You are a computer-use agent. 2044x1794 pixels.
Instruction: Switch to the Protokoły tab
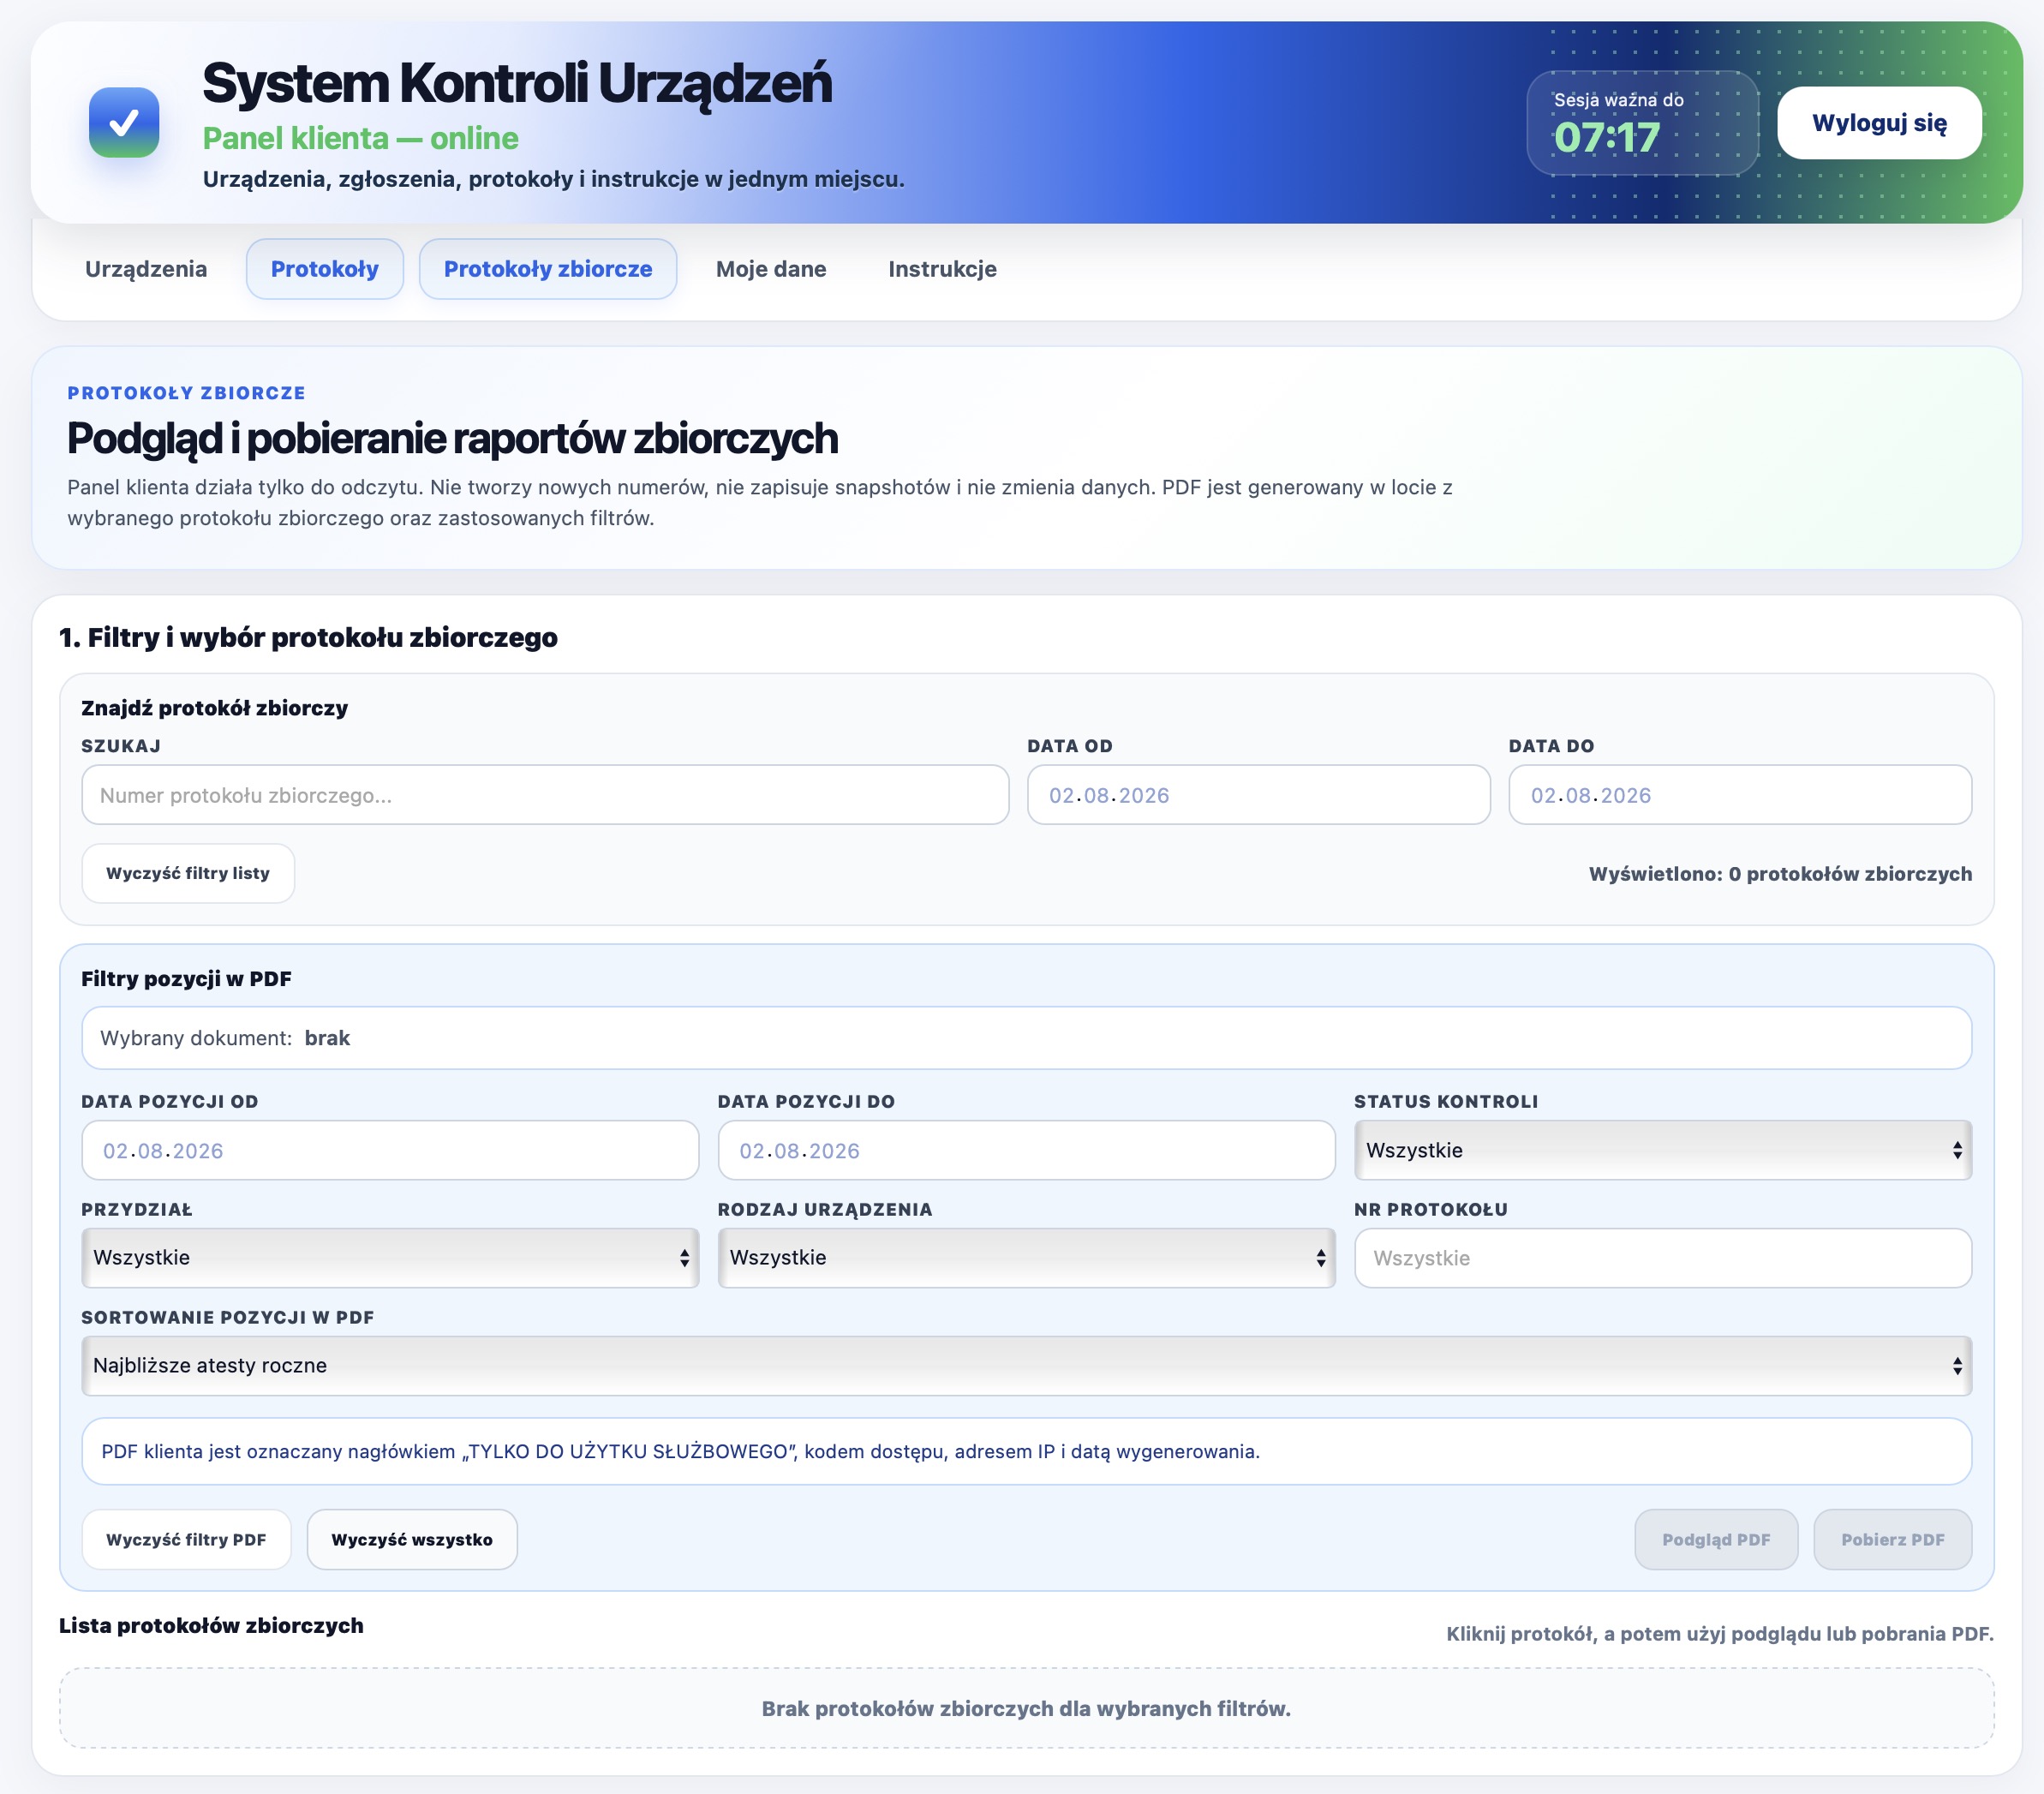click(x=325, y=269)
